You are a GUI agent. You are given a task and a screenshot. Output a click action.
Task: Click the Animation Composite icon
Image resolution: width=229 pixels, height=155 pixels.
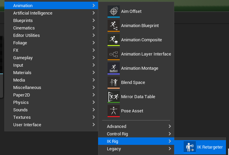tap(113, 40)
